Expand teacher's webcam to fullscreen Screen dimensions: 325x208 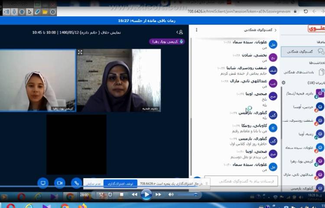click(x=80, y=52)
